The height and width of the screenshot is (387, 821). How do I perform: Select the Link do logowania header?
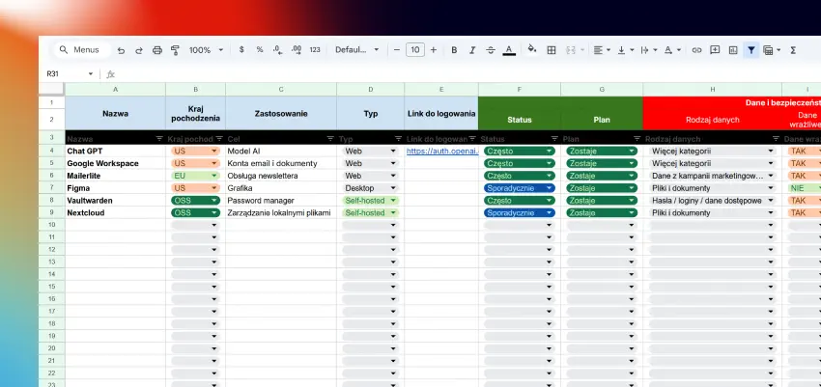441,113
